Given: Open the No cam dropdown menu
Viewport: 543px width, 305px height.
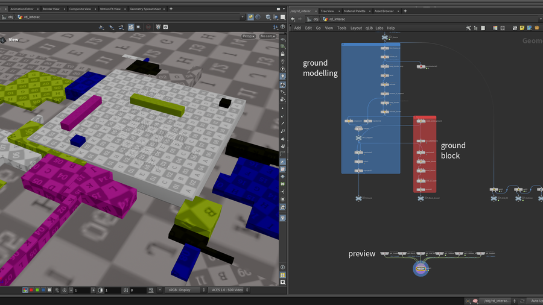Looking at the screenshot, I should 267,37.
